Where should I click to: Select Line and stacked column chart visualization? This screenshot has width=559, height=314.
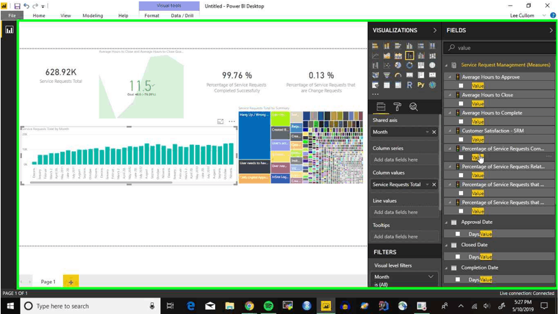click(x=409, y=55)
